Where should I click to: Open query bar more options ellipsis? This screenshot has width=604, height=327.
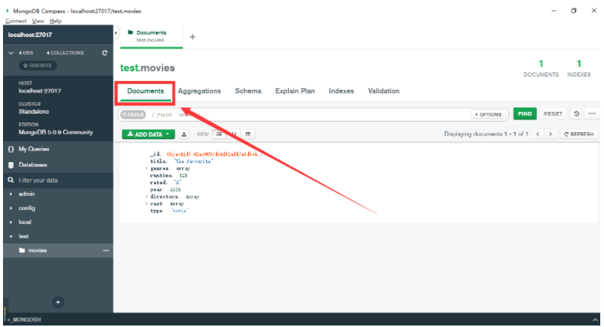click(592, 114)
